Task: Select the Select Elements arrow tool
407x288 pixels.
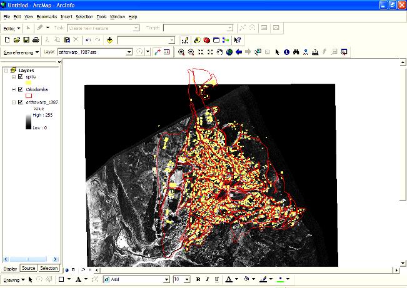Action: [x=277, y=52]
